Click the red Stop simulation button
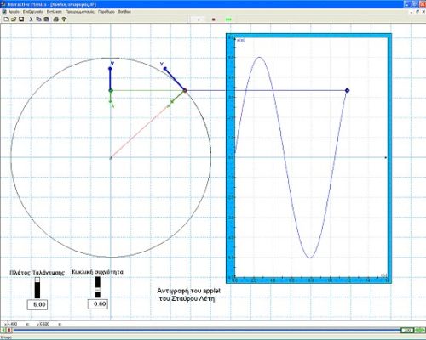The height and width of the screenshot is (340, 426). click(x=214, y=20)
